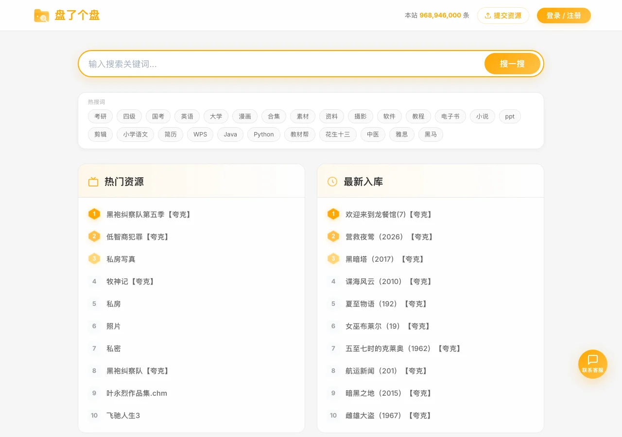Open 暗黑之地（2015）【夸克】 entry
This screenshot has height=437, width=622.
[390, 393]
